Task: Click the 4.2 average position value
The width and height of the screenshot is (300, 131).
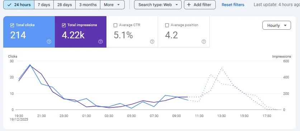Action: click(171, 35)
